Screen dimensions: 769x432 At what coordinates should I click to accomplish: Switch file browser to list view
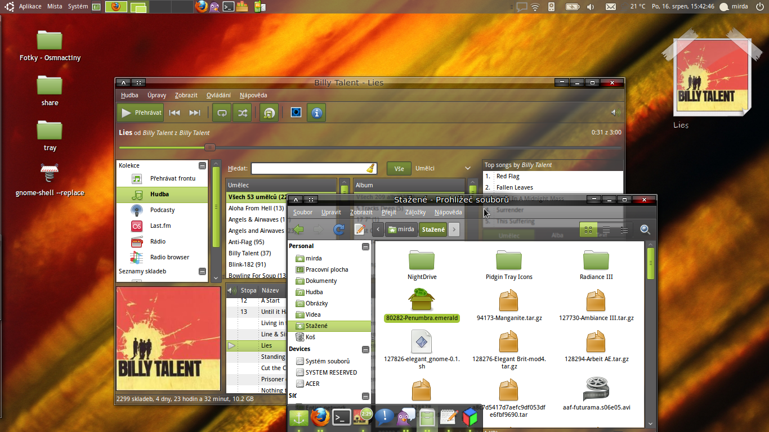tap(606, 229)
